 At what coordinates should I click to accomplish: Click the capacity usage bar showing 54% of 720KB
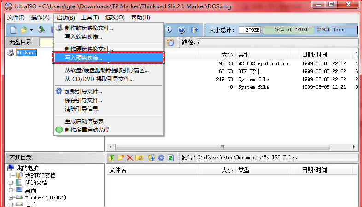point(309,30)
